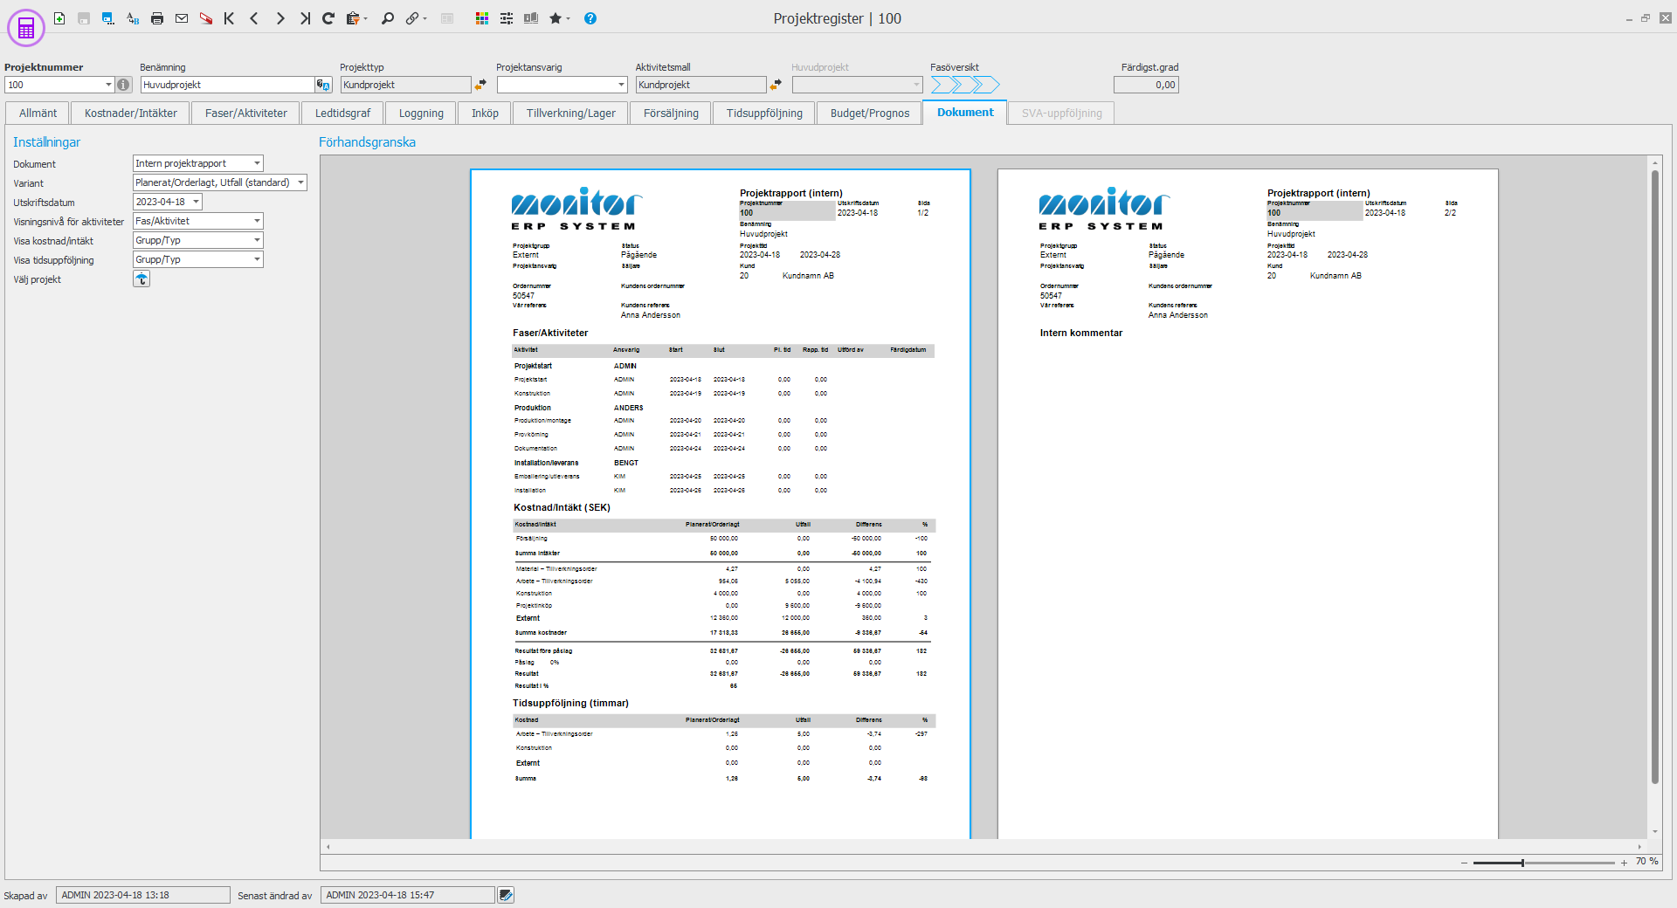
Task: Open the Dokument dropdown
Action: 257,163
